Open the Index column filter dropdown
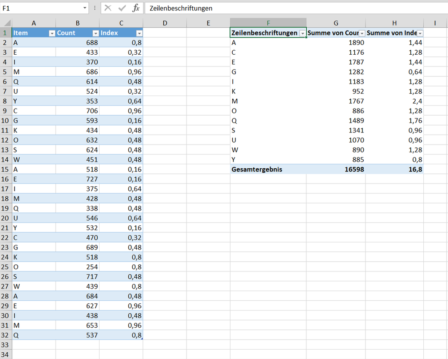Screen dimensions: 448x359 click(x=139, y=34)
